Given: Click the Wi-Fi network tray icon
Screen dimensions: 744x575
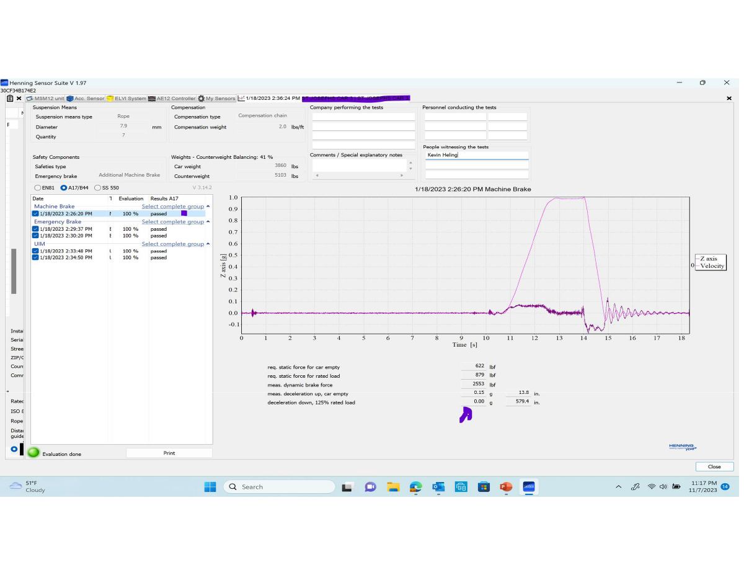Looking at the screenshot, I should tap(652, 487).
